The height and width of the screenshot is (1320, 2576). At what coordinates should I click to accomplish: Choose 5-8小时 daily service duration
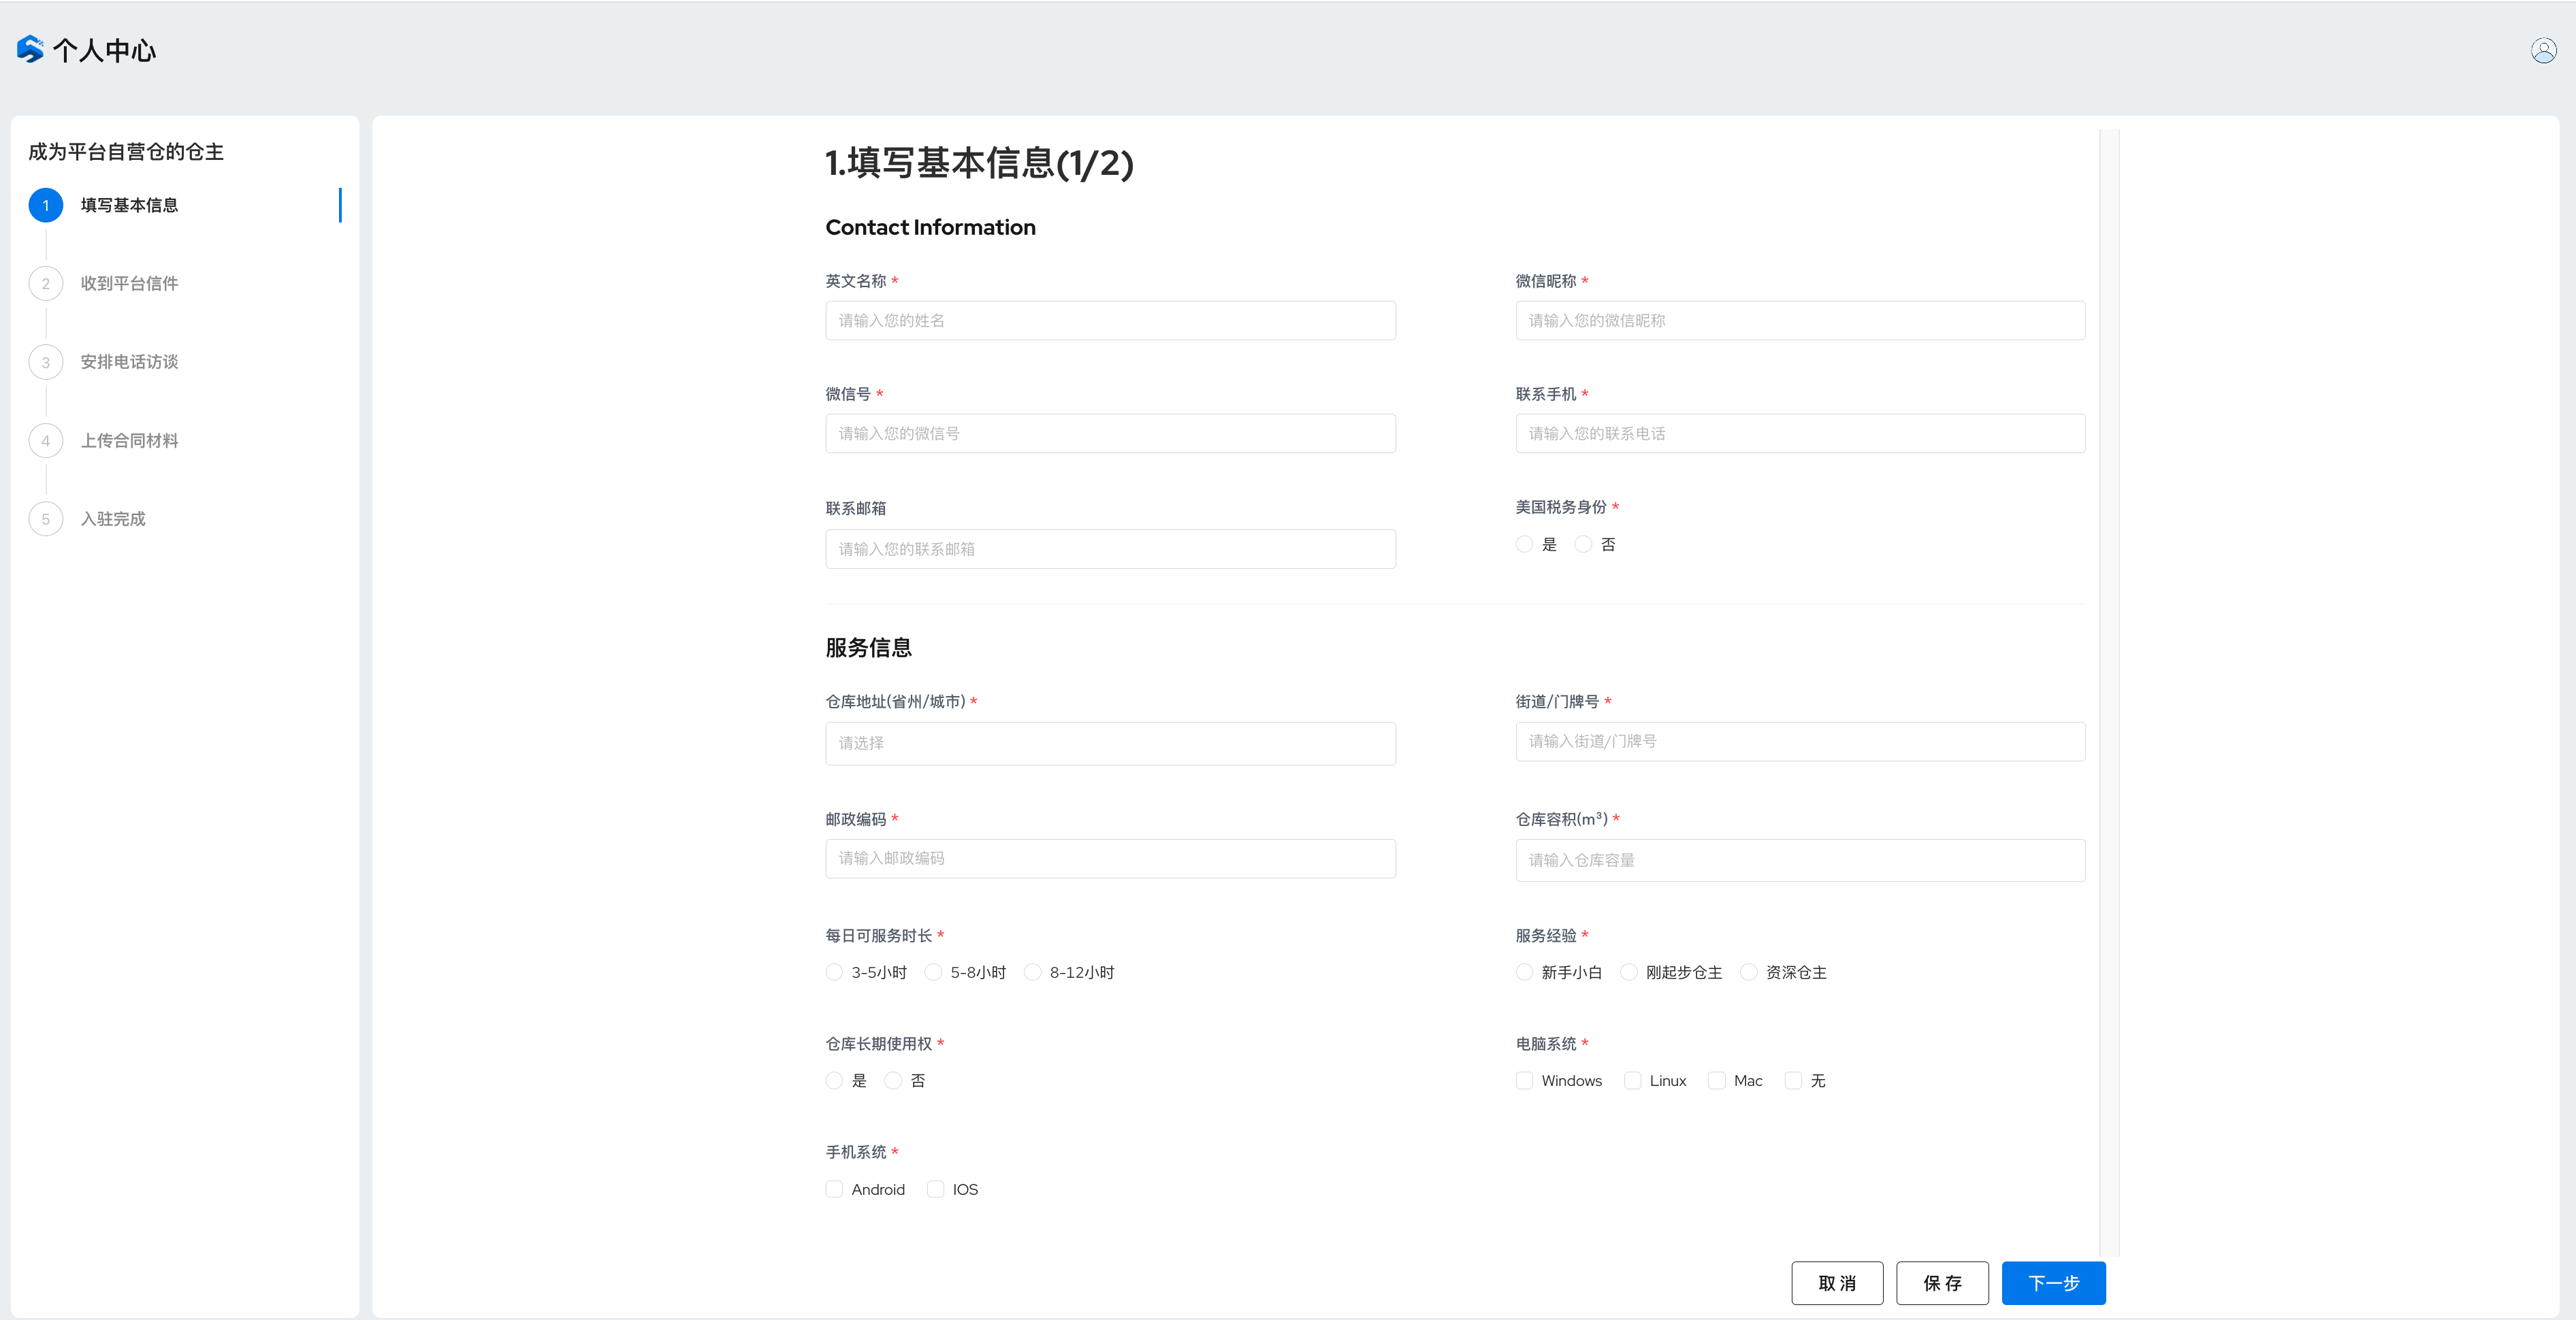pyautogui.click(x=933, y=972)
